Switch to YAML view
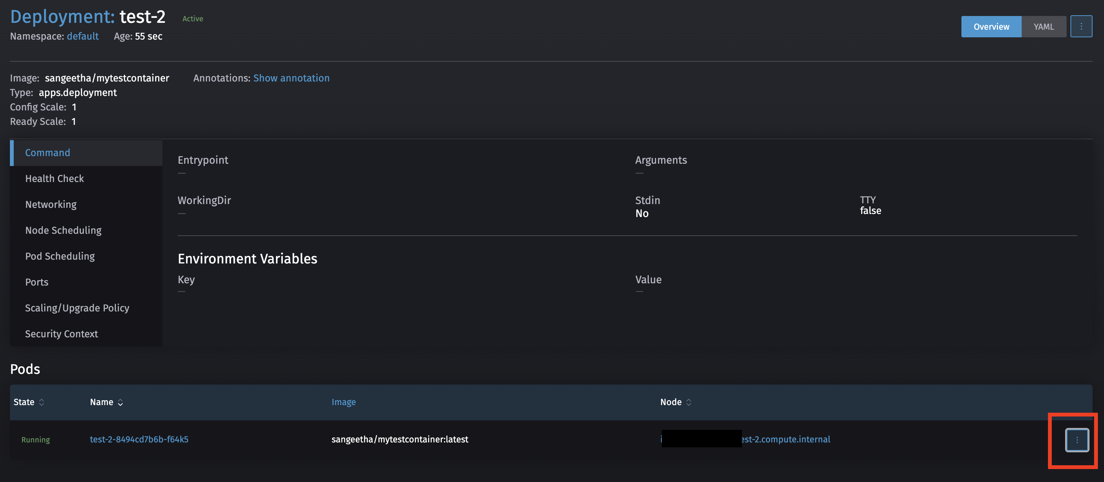This screenshot has height=482, width=1104. (1043, 27)
